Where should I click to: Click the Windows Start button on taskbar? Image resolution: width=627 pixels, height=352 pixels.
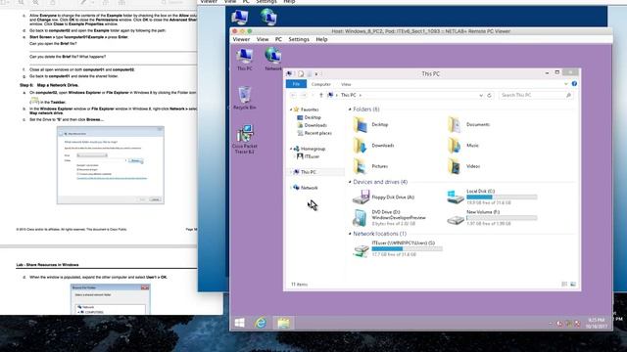239,323
